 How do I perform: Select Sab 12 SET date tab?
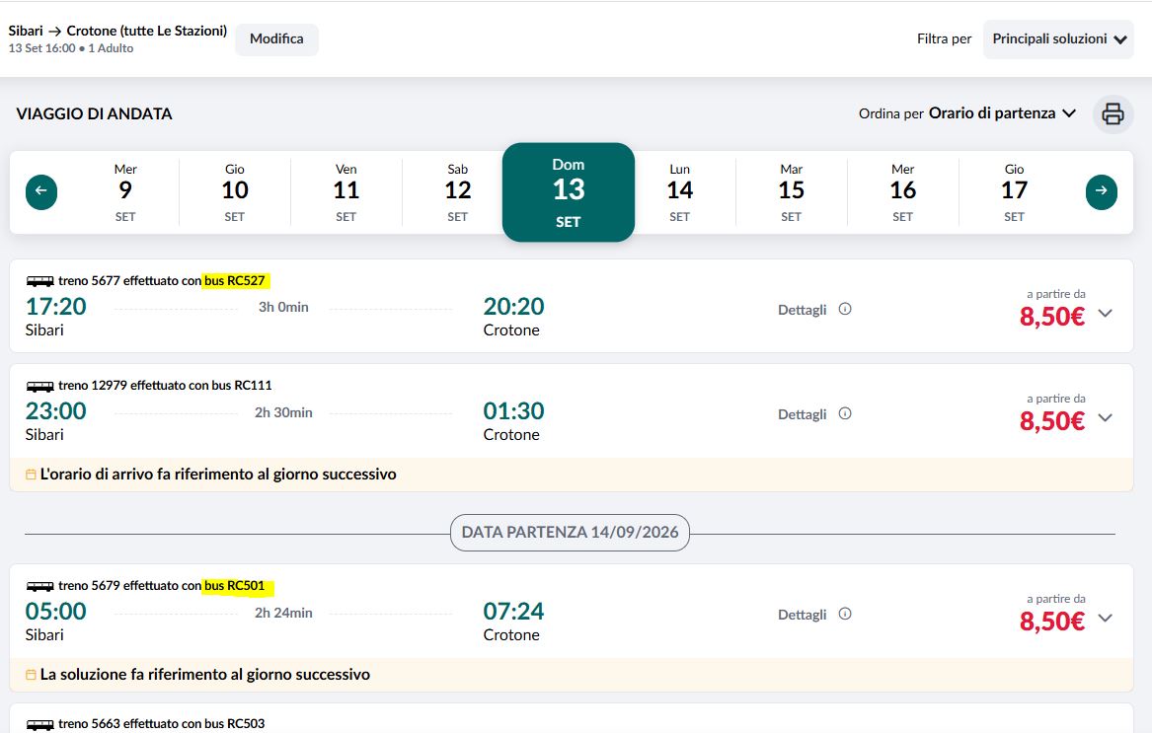[457, 191]
